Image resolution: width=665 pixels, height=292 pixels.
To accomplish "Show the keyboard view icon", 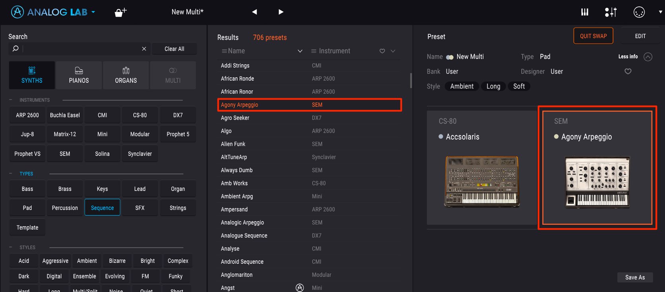I will click(x=585, y=12).
